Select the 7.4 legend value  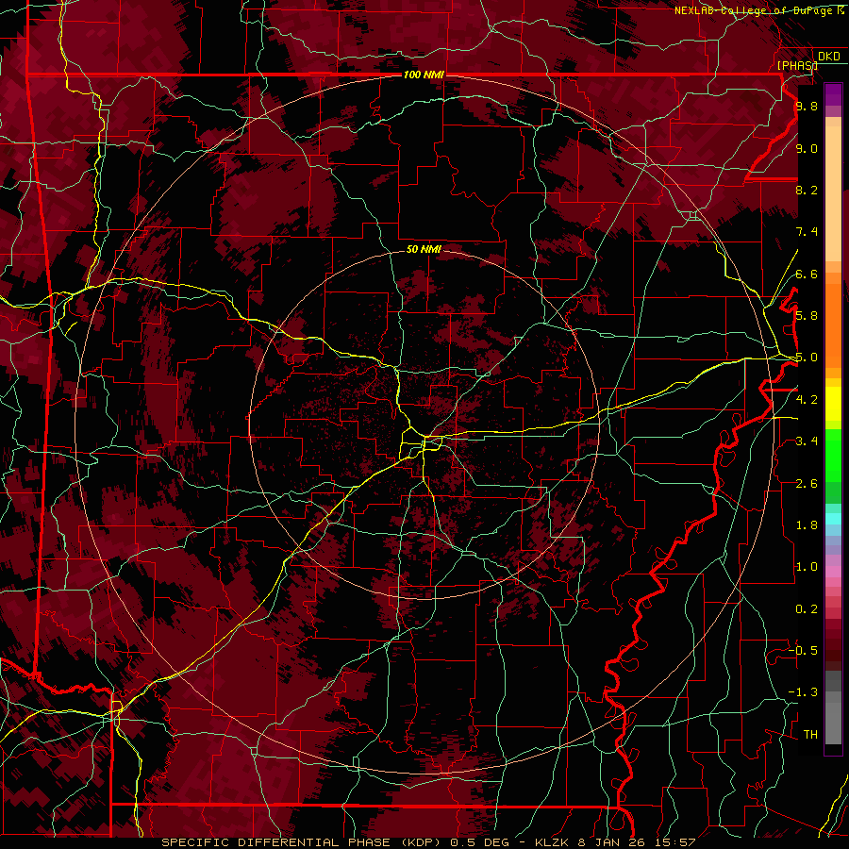coord(807,232)
